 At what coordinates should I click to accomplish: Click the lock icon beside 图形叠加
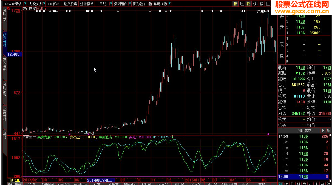point(150,4)
